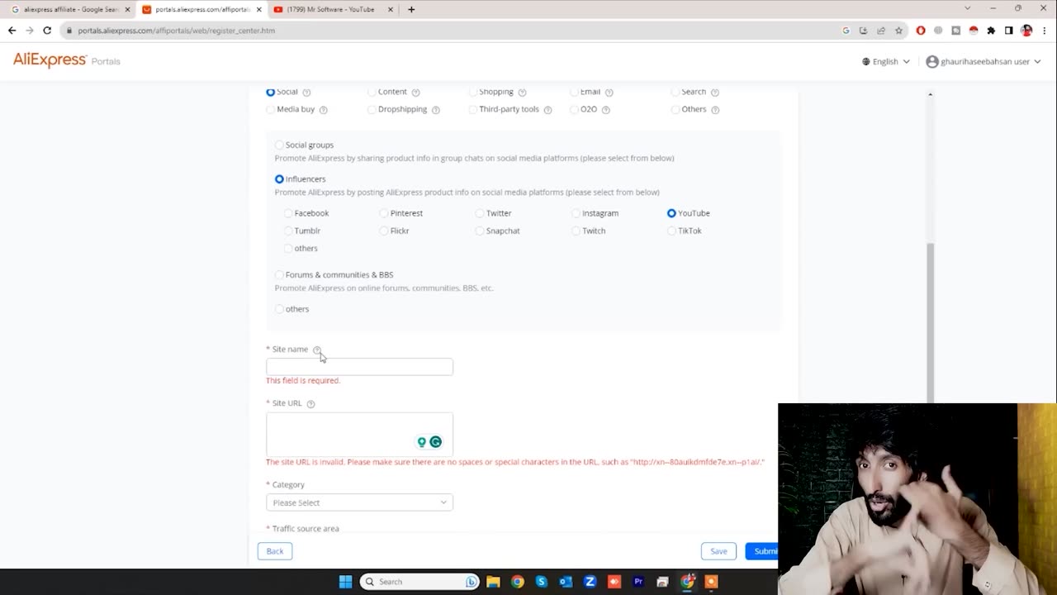
Task: Click the install app icon in address bar
Action: [x=863, y=31]
